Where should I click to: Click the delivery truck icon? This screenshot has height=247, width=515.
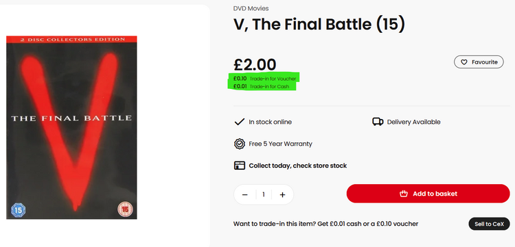(378, 122)
